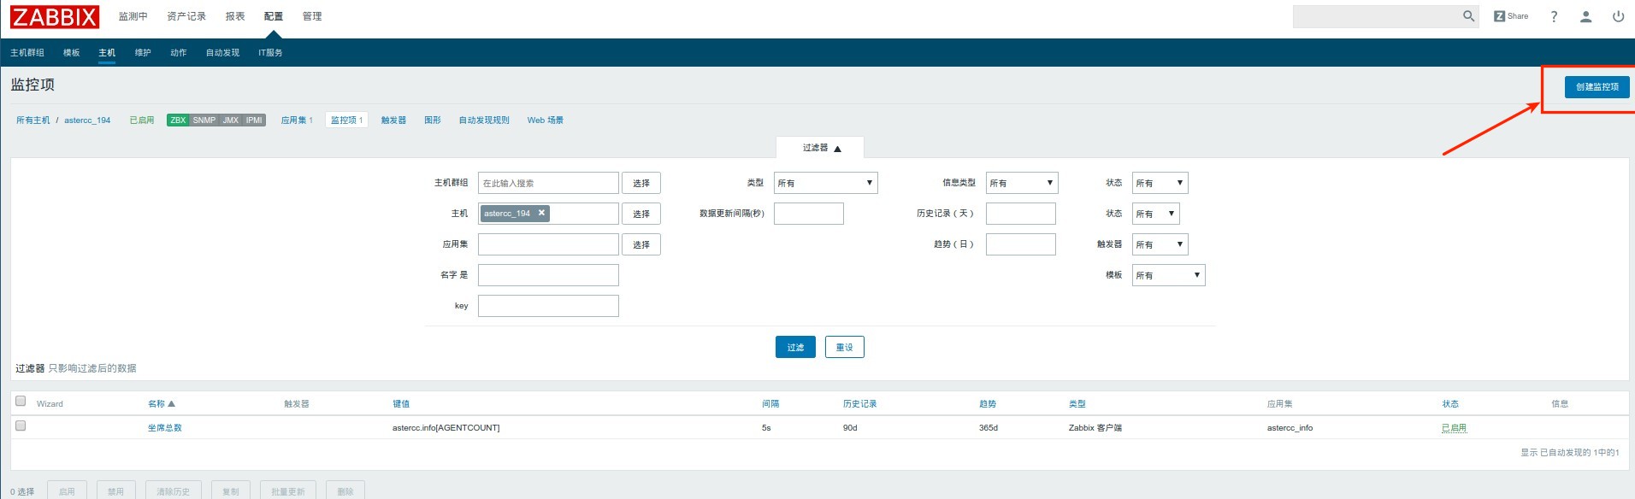Screen dimensions: 1635x499
Task: Open the 信息类型 dropdown
Action: pos(1021,183)
